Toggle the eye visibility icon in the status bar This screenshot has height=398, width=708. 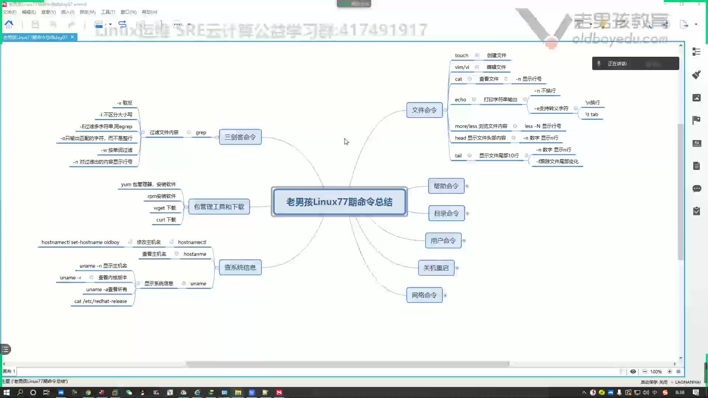tap(633, 371)
